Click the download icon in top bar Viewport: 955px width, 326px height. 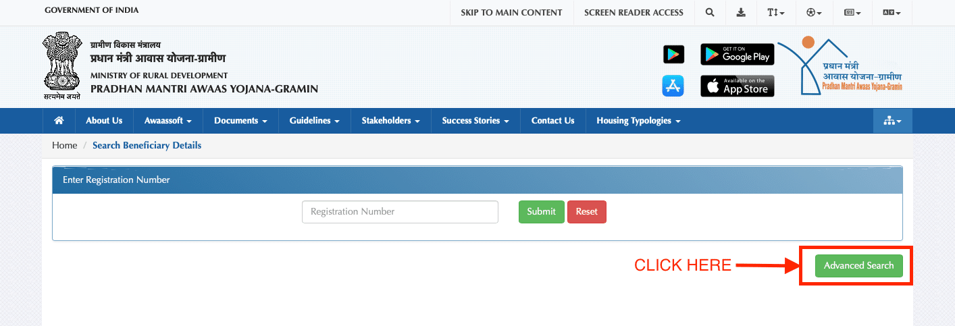(x=741, y=13)
